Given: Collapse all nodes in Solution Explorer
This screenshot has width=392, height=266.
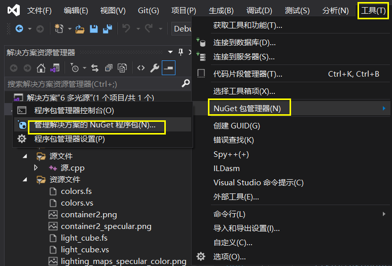Looking at the screenshot, I should pyautogui.click(x=109, y=68).
